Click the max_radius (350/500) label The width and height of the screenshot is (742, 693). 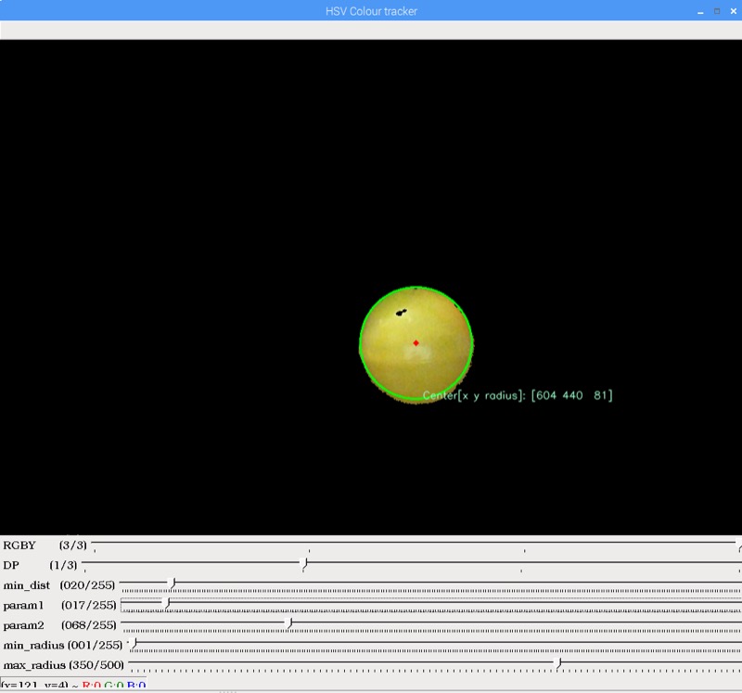[x=63, y=664]
